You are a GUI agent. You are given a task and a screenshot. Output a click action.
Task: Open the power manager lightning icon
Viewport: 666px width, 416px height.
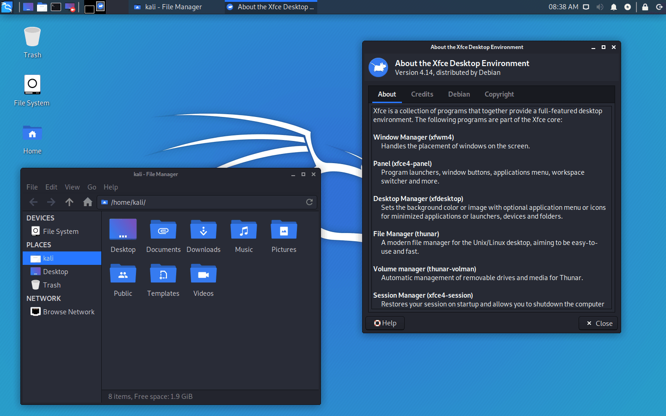click(x=628, y=7)
